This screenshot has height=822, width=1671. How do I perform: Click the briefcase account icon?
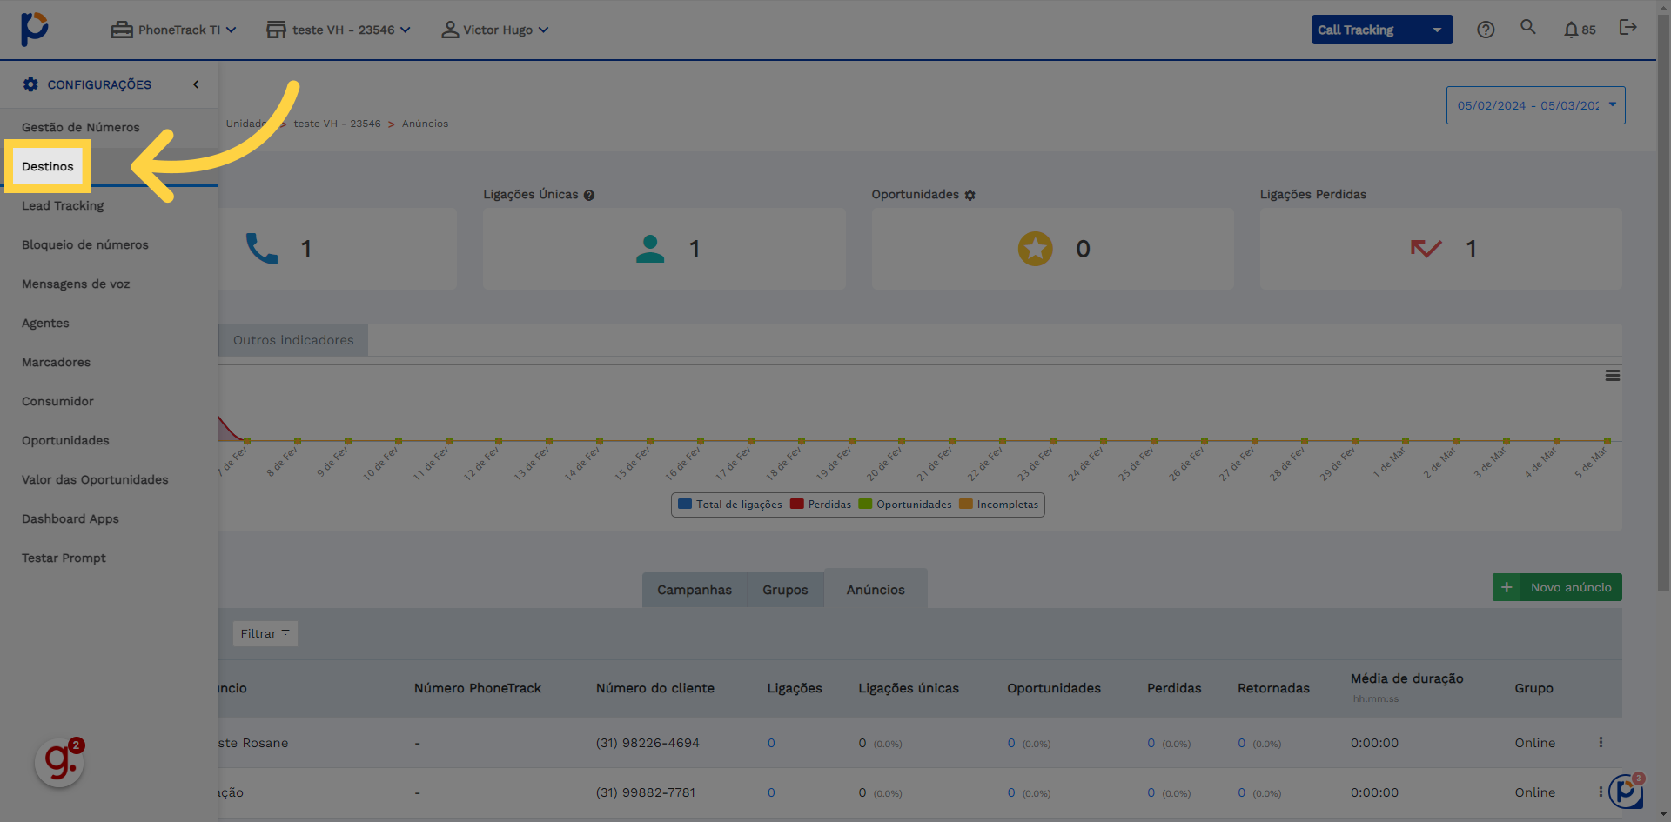[x=122, y=30]
